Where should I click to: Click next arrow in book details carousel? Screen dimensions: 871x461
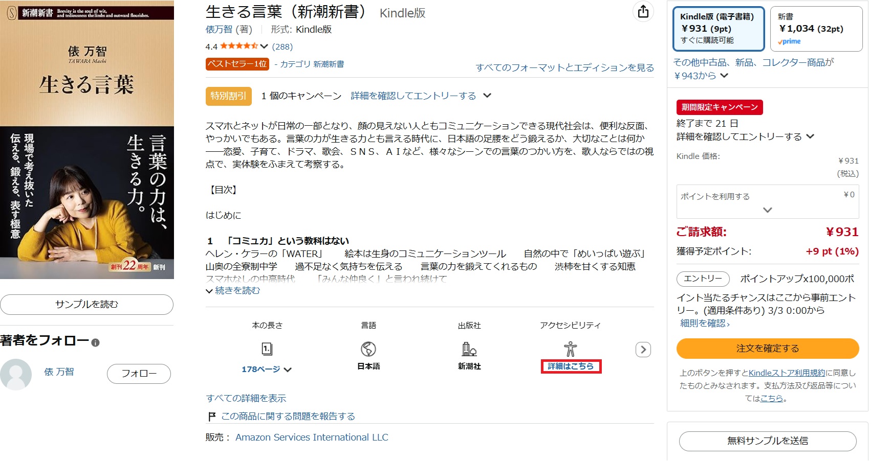(643, 350)
